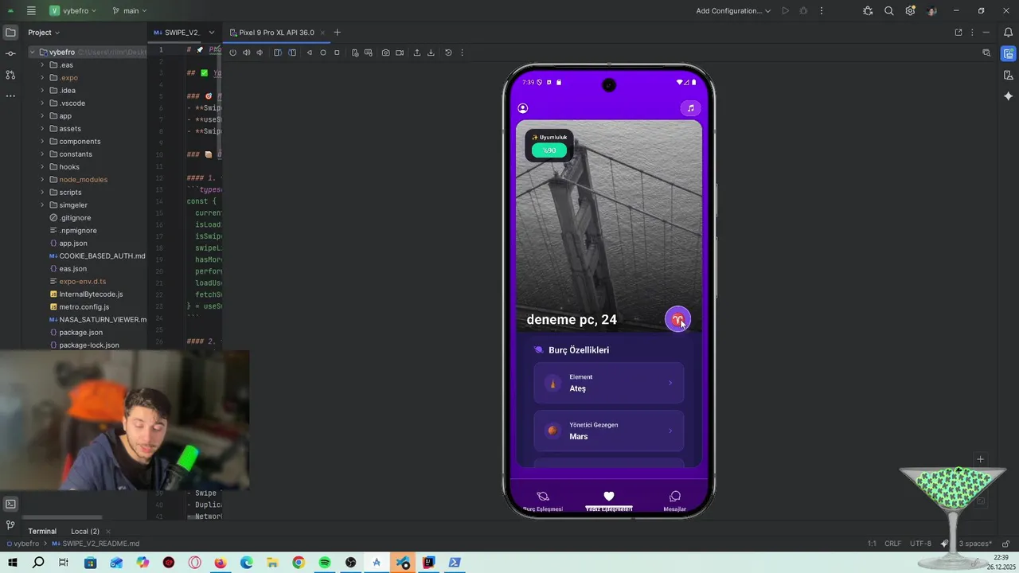Open Spotify from taskbar
1019x573 pixels.
click(x=325, y=563)
